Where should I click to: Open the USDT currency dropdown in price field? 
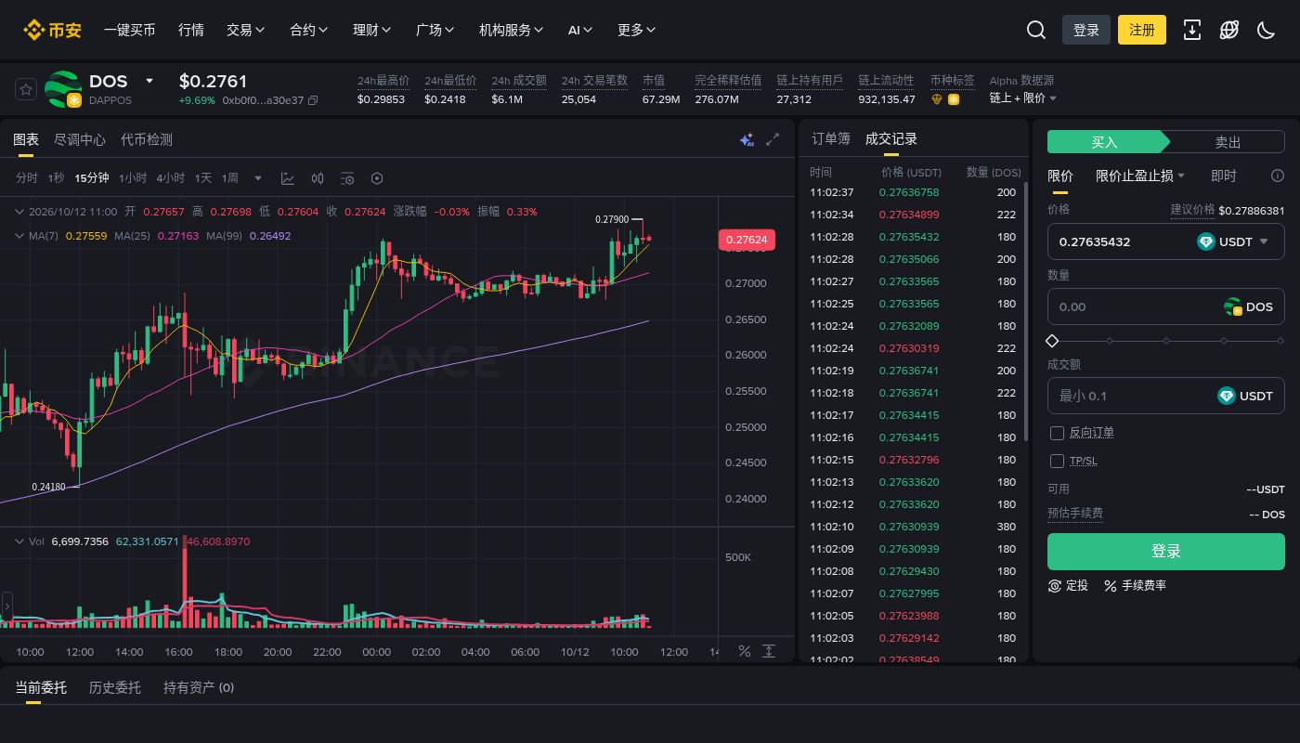pos(1233,241)
